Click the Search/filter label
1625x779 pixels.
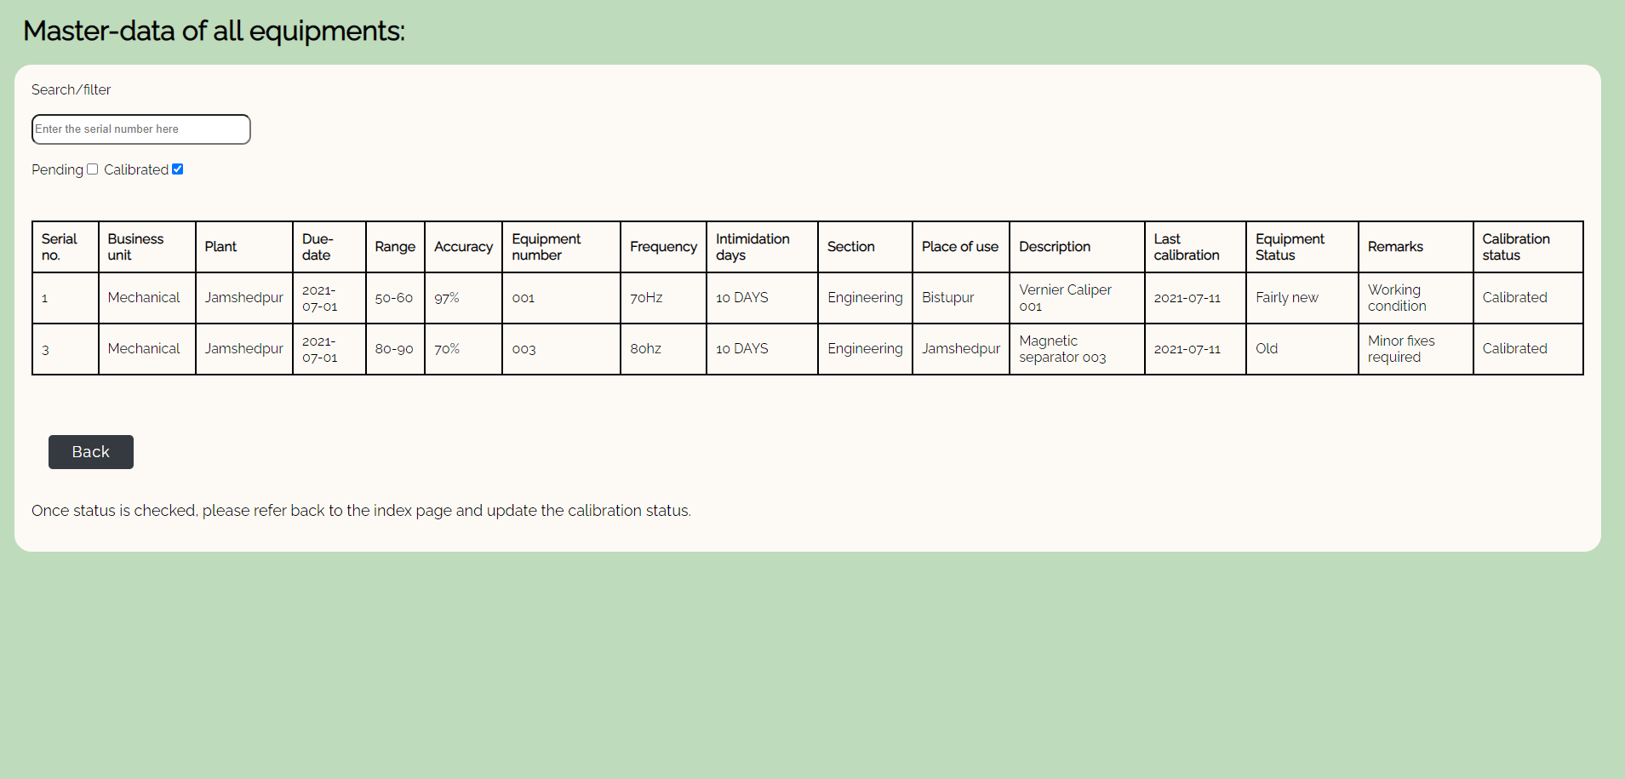71,89
